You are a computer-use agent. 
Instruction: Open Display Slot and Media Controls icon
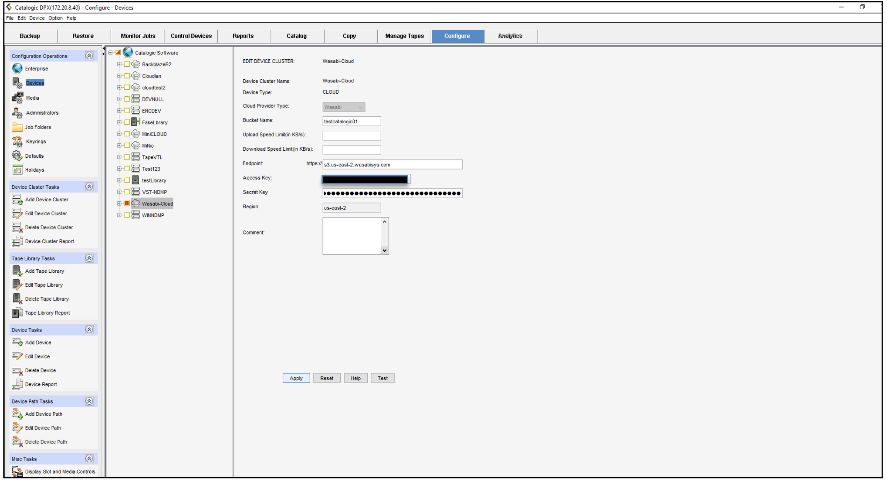coord(17,471)
